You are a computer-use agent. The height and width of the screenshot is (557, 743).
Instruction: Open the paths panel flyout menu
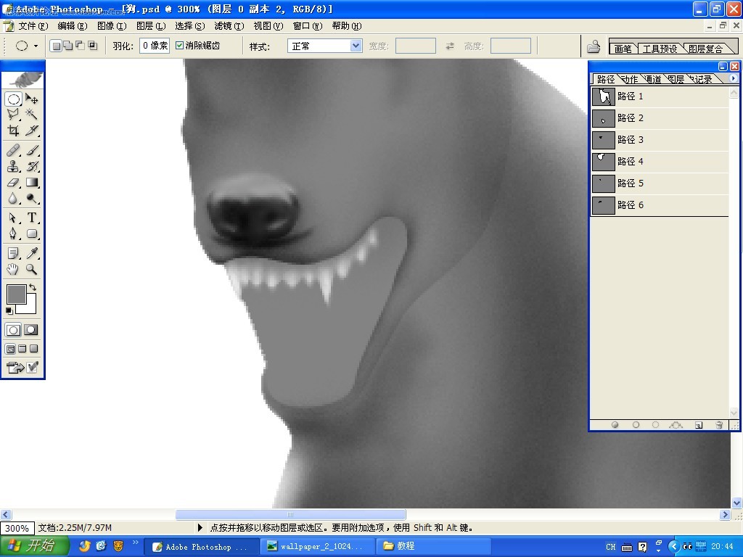point(734,78)
